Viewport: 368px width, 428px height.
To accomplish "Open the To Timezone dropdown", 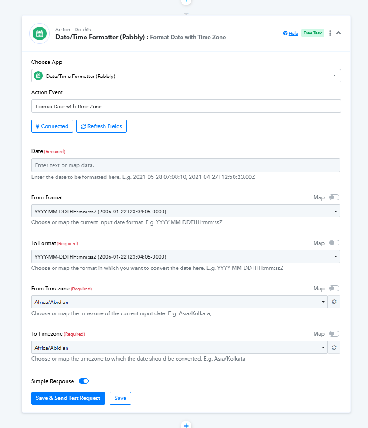I will [179, 347].
